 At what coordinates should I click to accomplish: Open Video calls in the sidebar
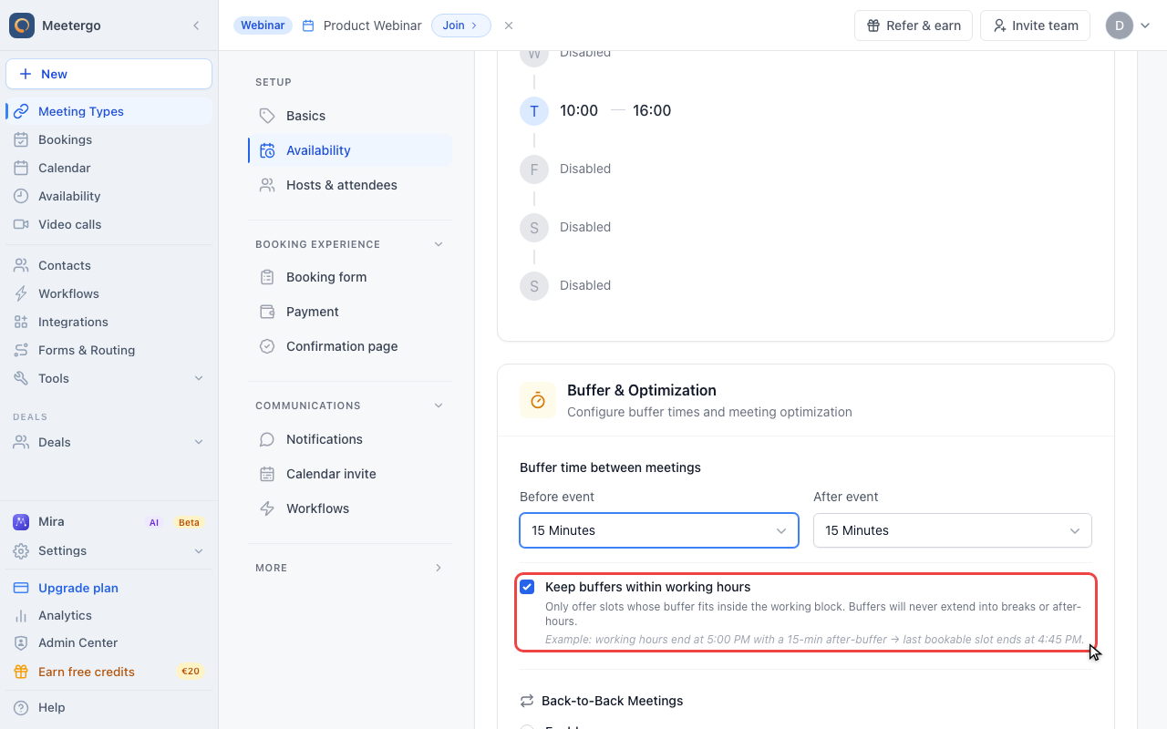tap(108, 224)
